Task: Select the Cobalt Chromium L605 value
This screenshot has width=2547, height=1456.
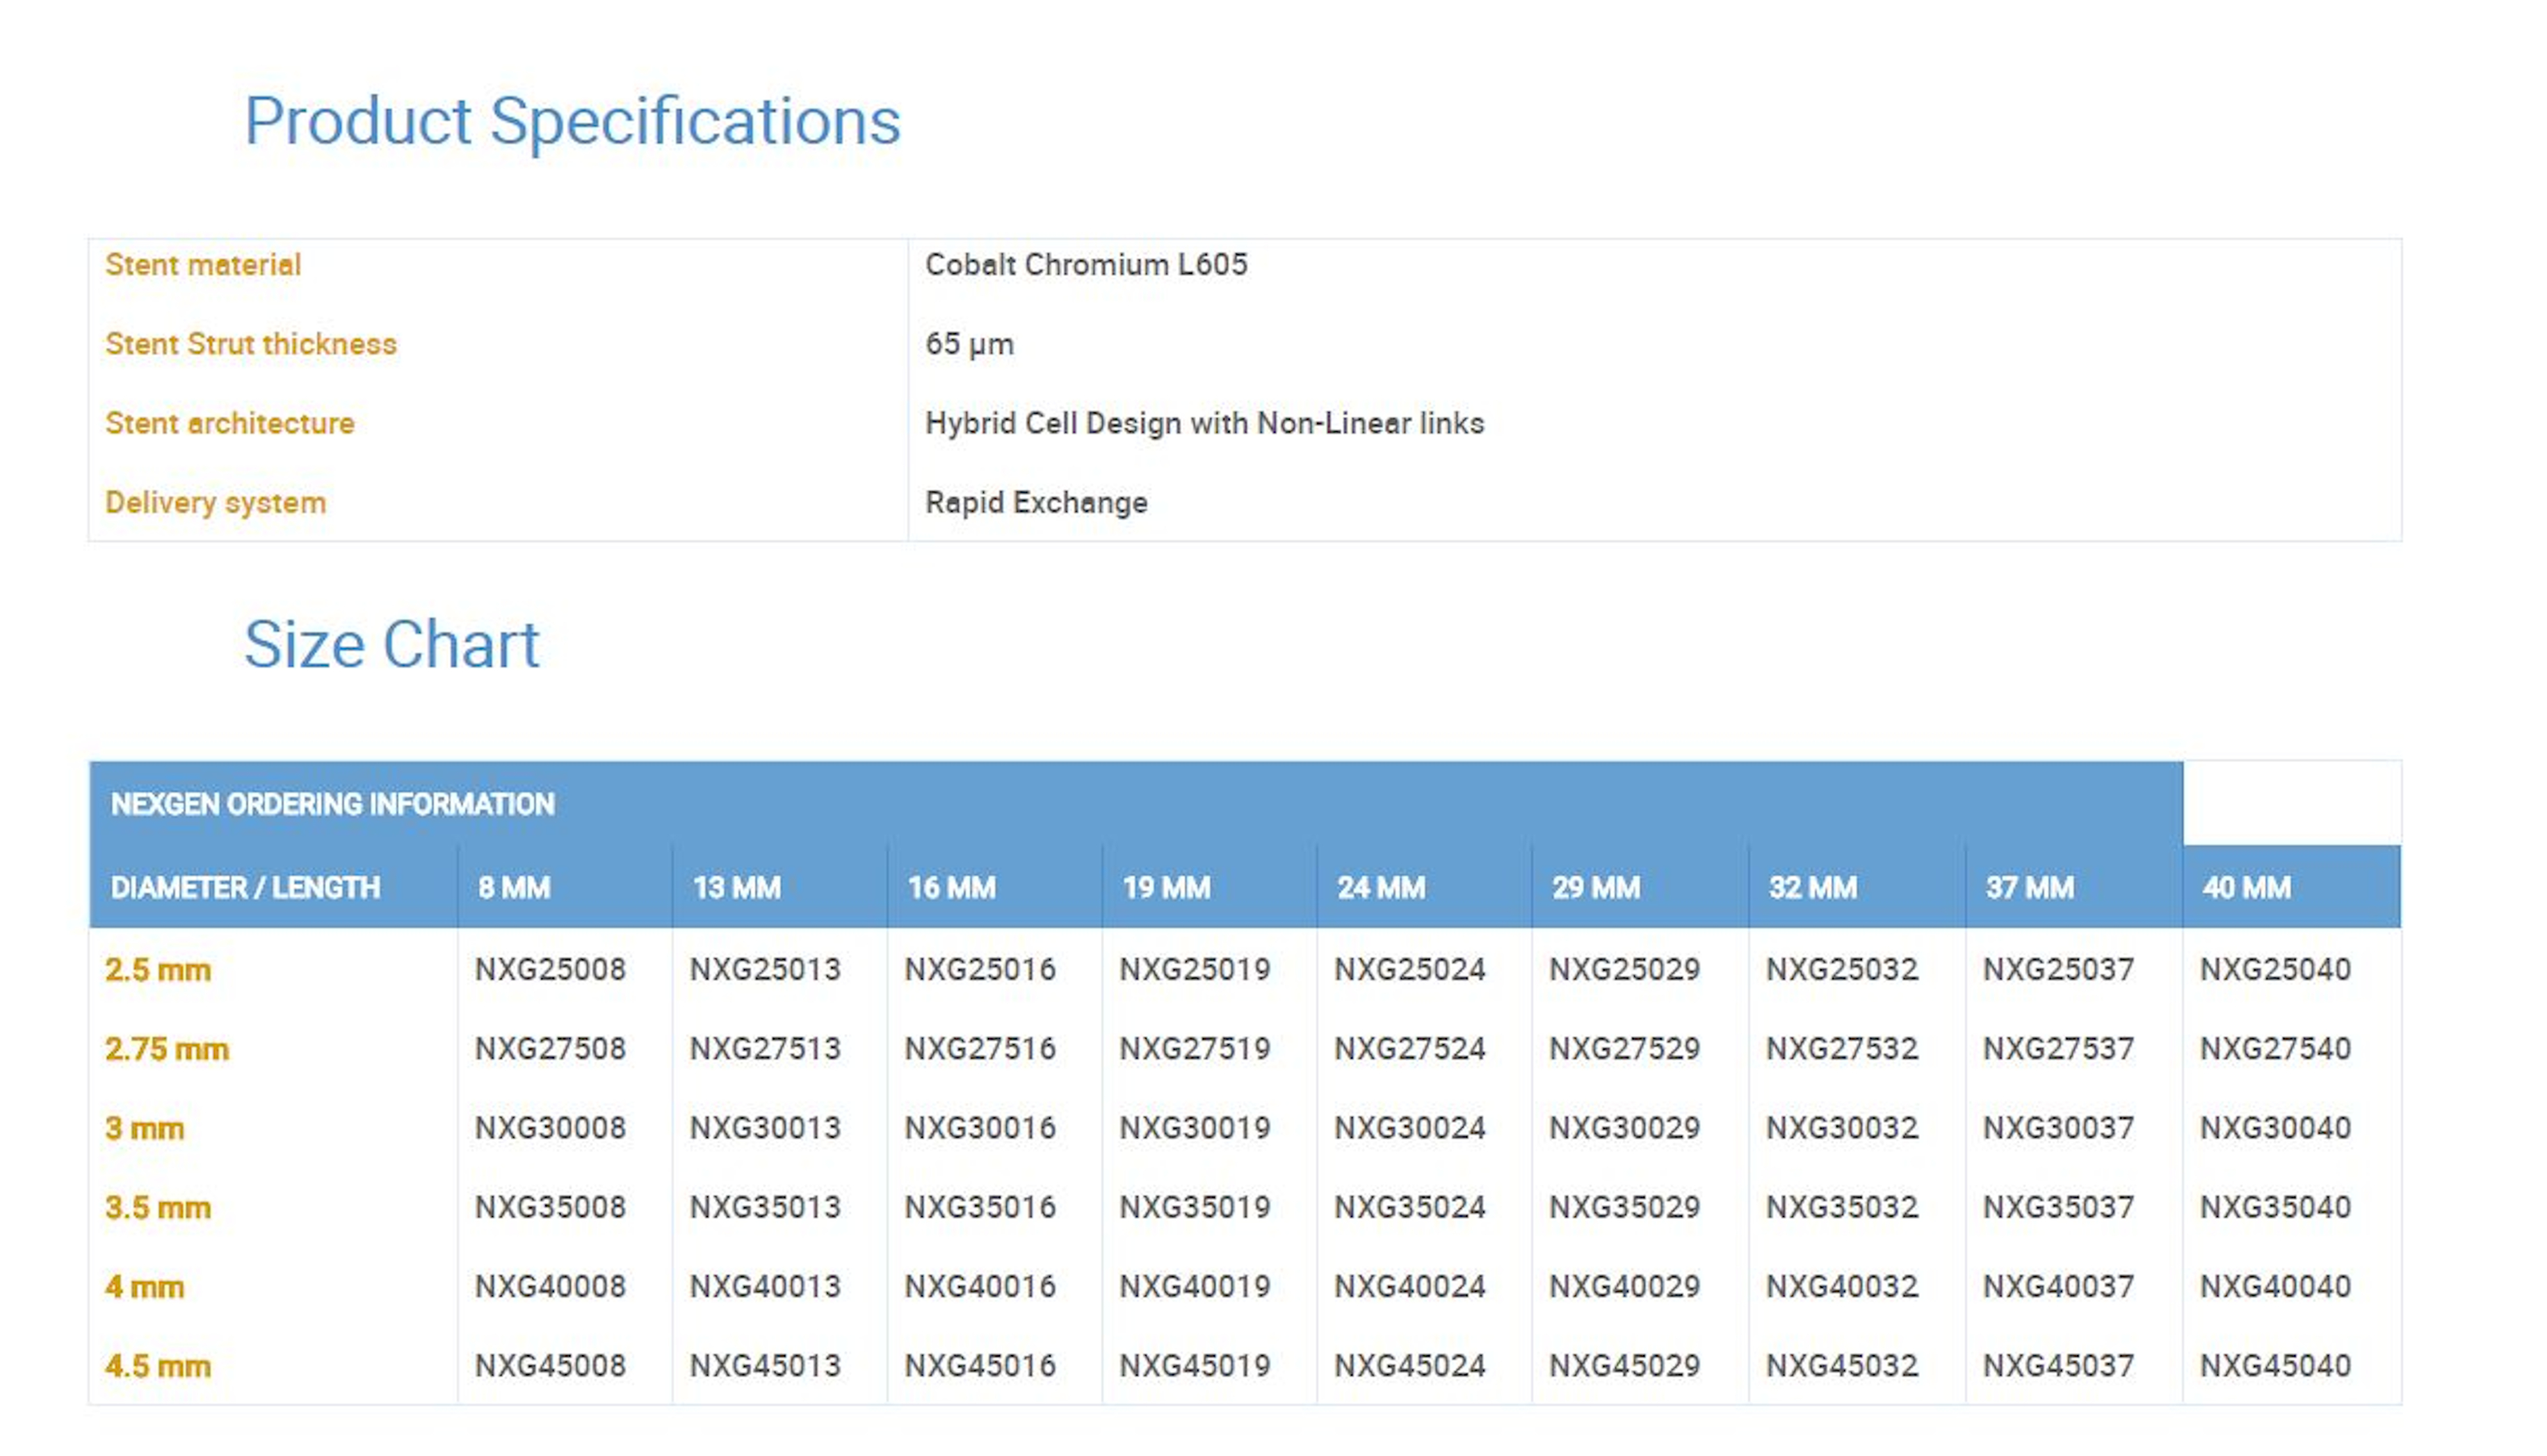Action: (x=1086, y=265)
